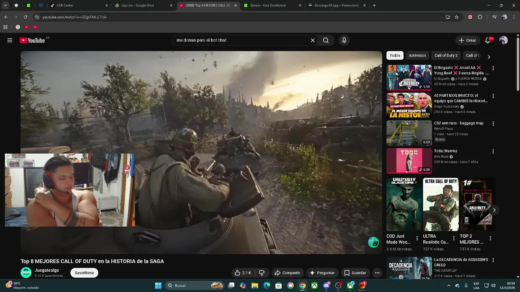Show hidden system tray icons
The width and height of the screenshot is (520, 292).
[x=448, y=286]
